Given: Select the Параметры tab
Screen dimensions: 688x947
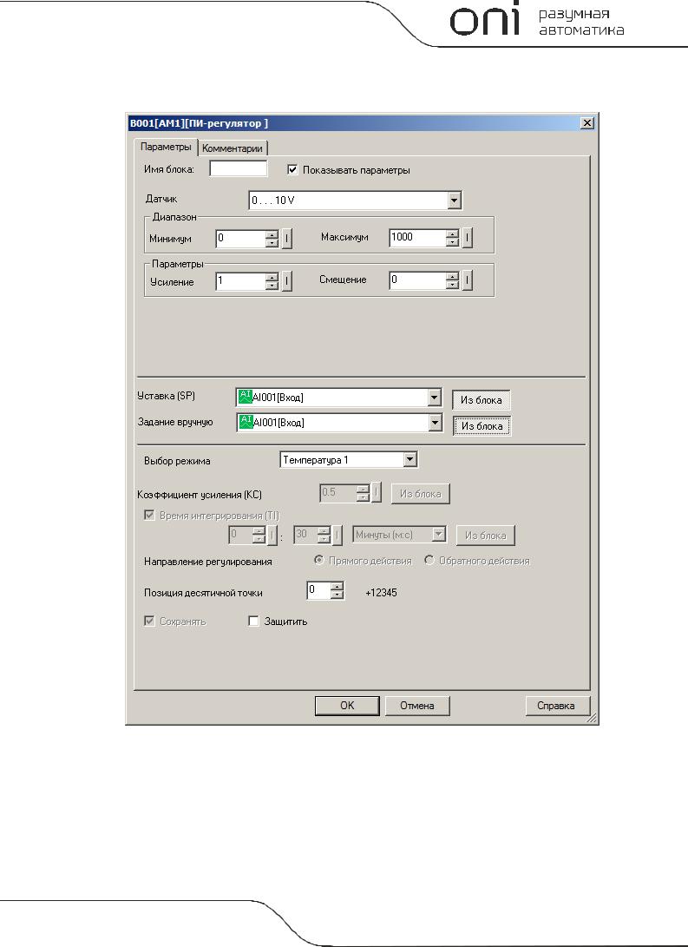Looking at the screenshot, I should pyautogui.click(x=166, y=147).
